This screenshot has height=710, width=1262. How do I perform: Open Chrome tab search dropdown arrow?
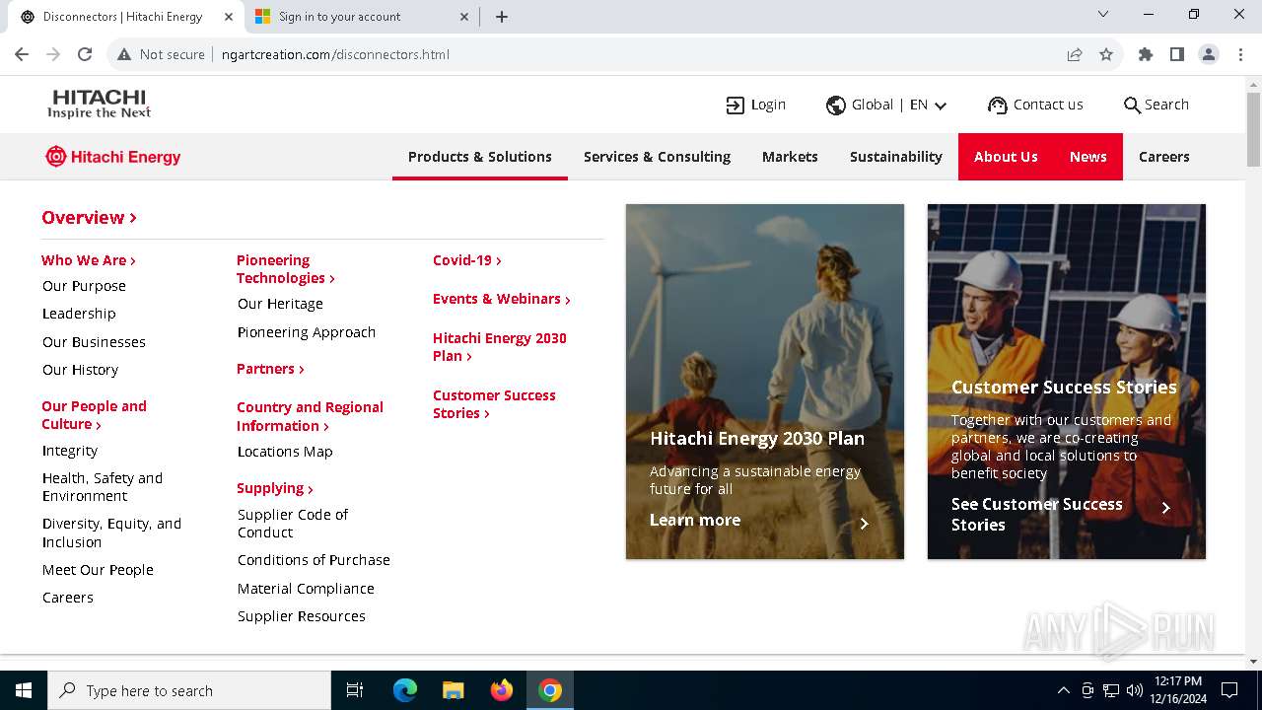click(x=1103, y=15)
